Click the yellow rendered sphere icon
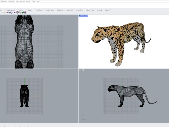 (4, 12)
